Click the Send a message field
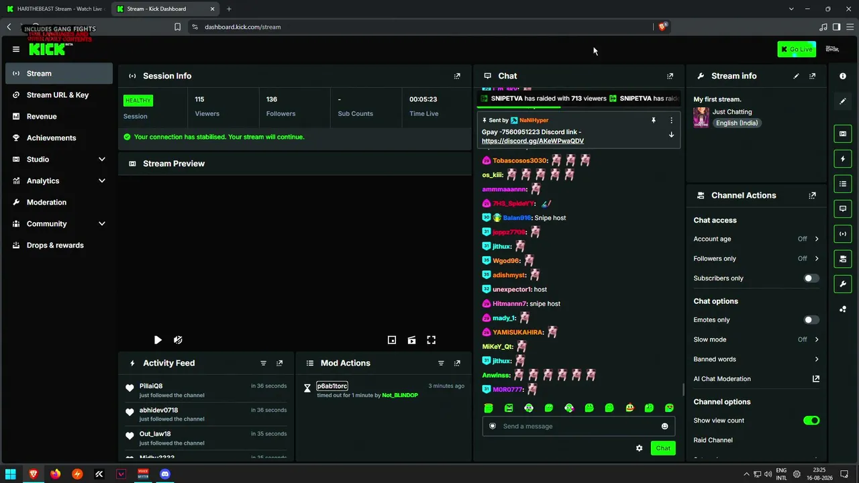 [x=578, y=426]
